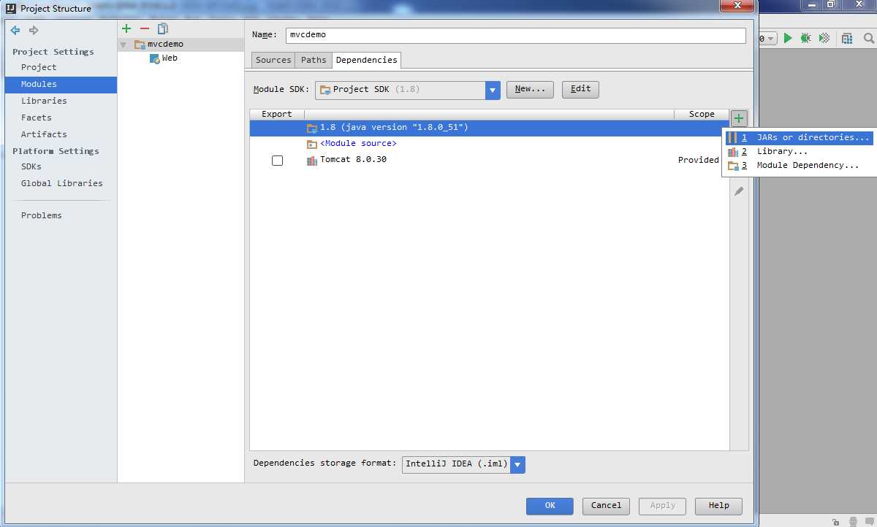Click into the module Name field
This screenshot has width=877, height=527.
point(516,35)
